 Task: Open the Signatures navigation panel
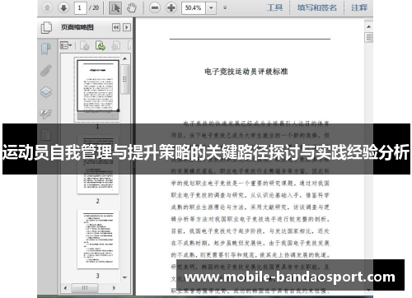point(46,114)
